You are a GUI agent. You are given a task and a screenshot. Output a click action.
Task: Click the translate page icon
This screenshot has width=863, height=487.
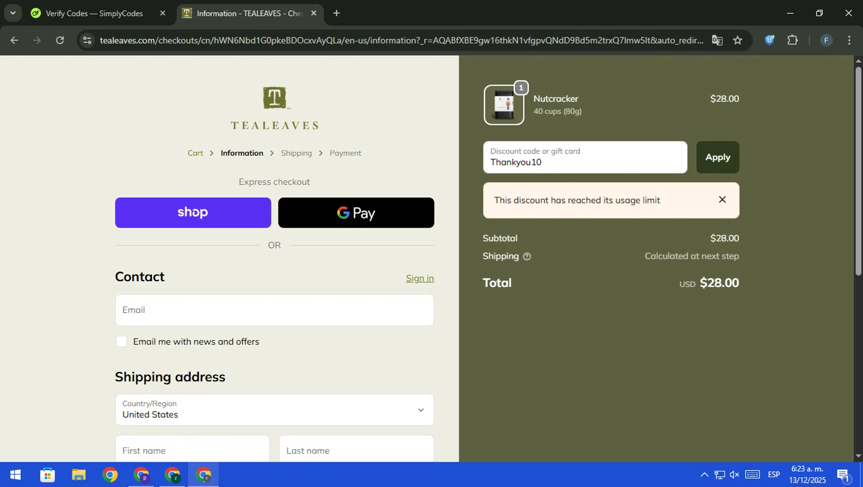pos(717,40)
